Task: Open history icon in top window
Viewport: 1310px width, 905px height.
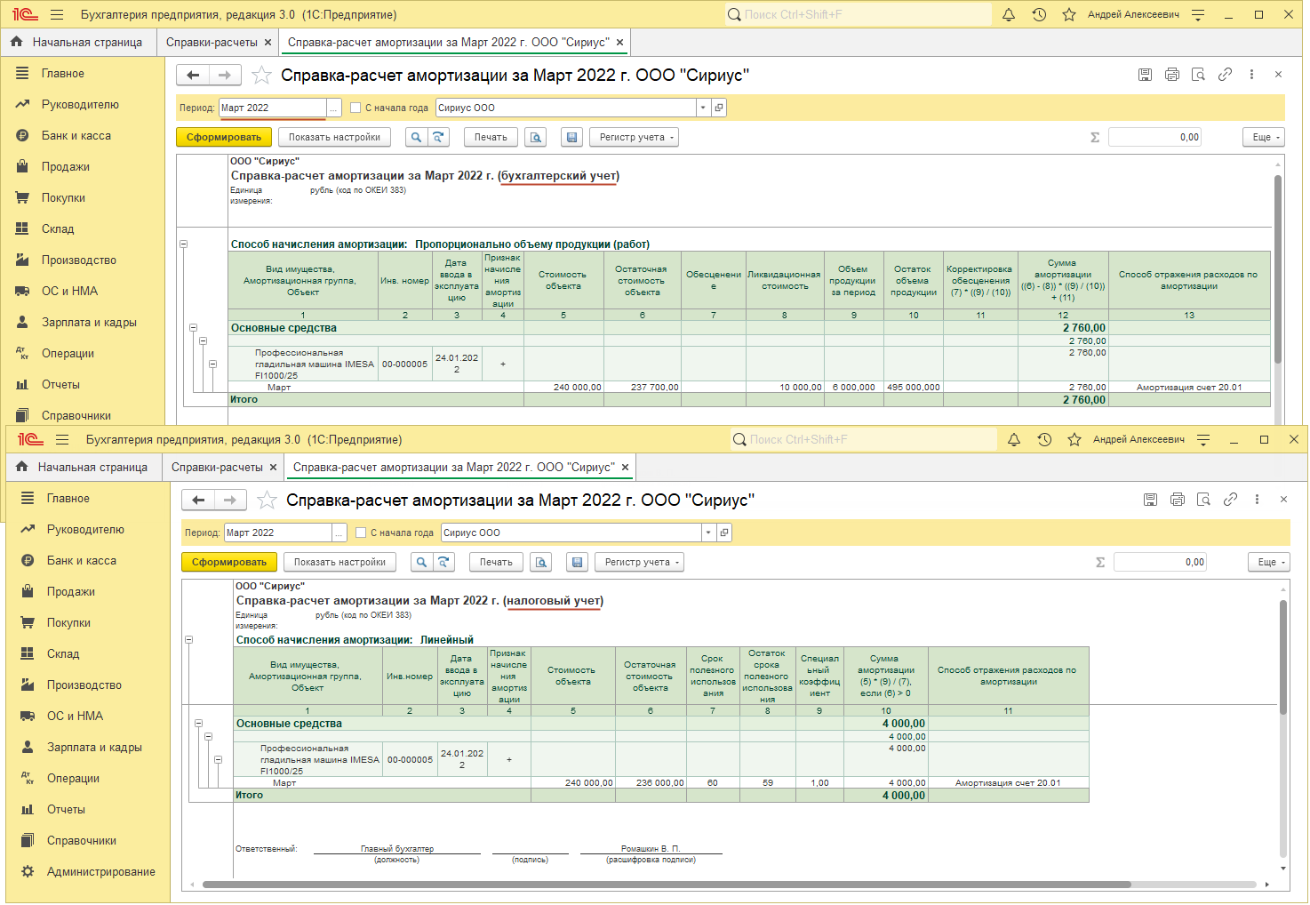Action: coord(1039,15)
